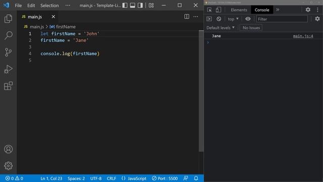
Task: Create live expression eye icon
Action: (x=248, y=19)
